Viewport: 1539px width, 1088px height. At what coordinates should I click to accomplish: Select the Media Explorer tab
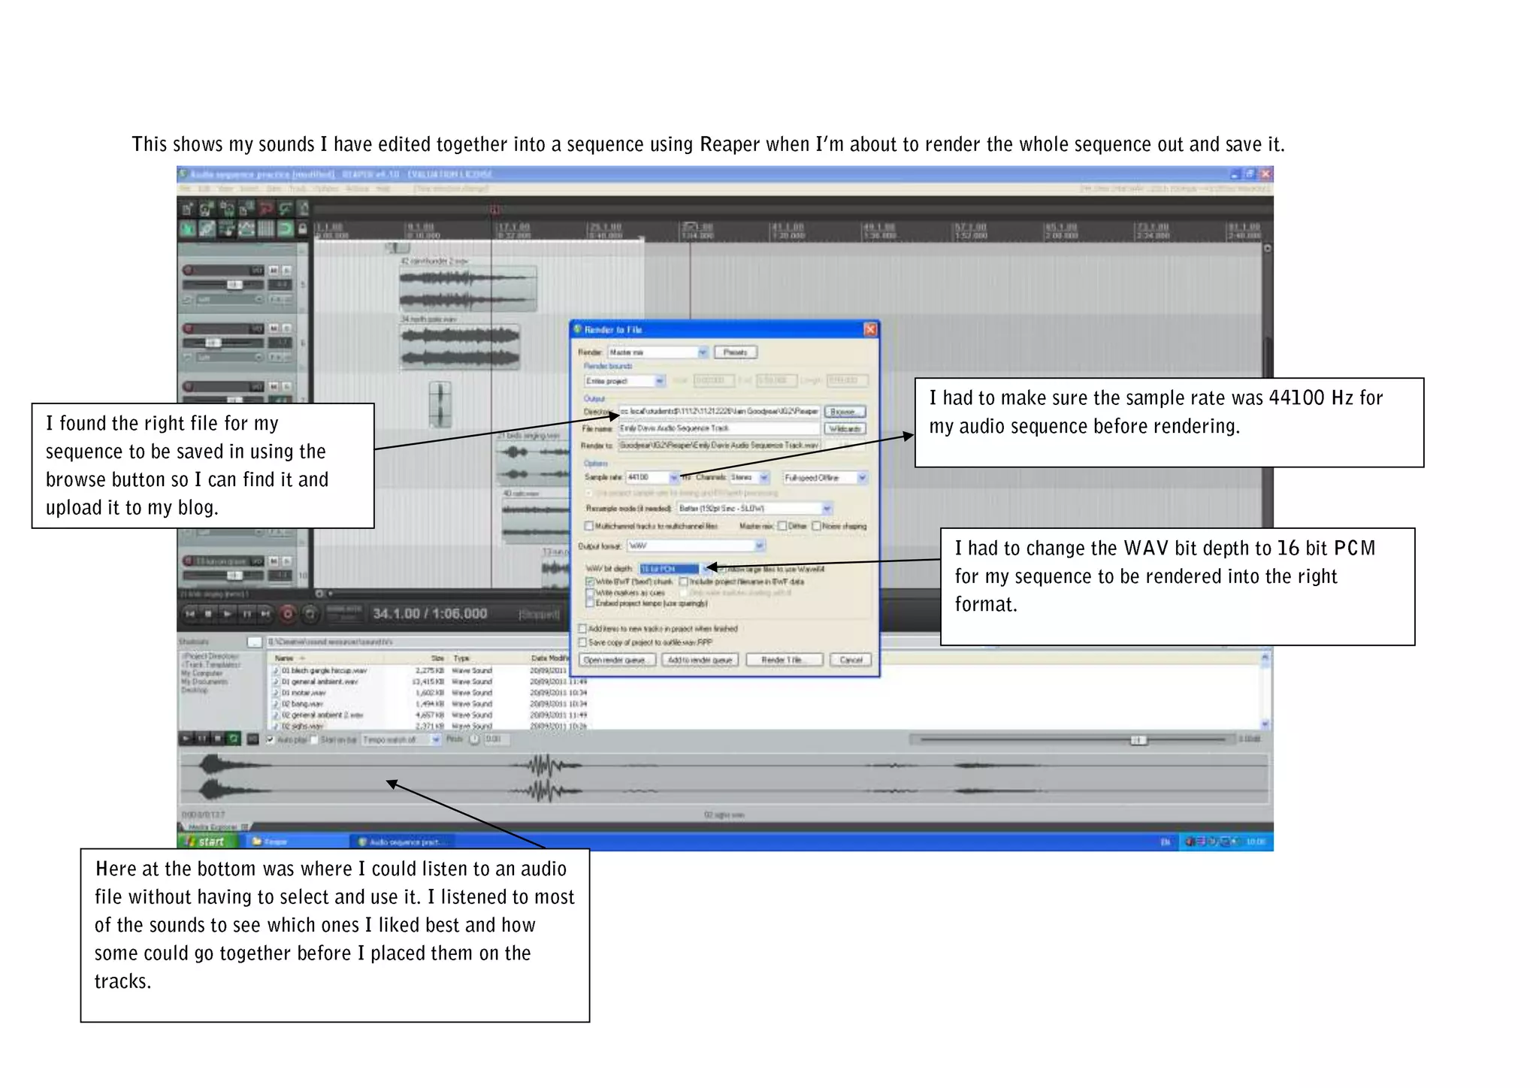[213, 827]
